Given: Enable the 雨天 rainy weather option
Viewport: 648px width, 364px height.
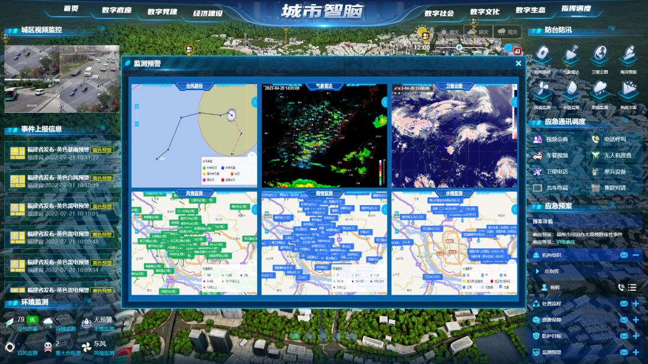Looking at the screenshot, I should tap(507, 32).
